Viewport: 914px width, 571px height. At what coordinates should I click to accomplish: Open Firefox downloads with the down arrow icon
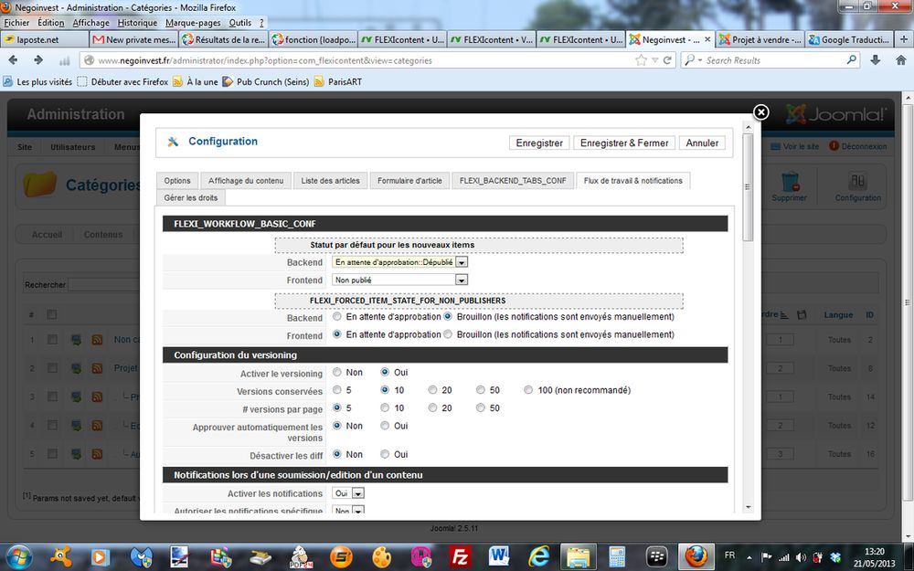(x=875, y=60)
